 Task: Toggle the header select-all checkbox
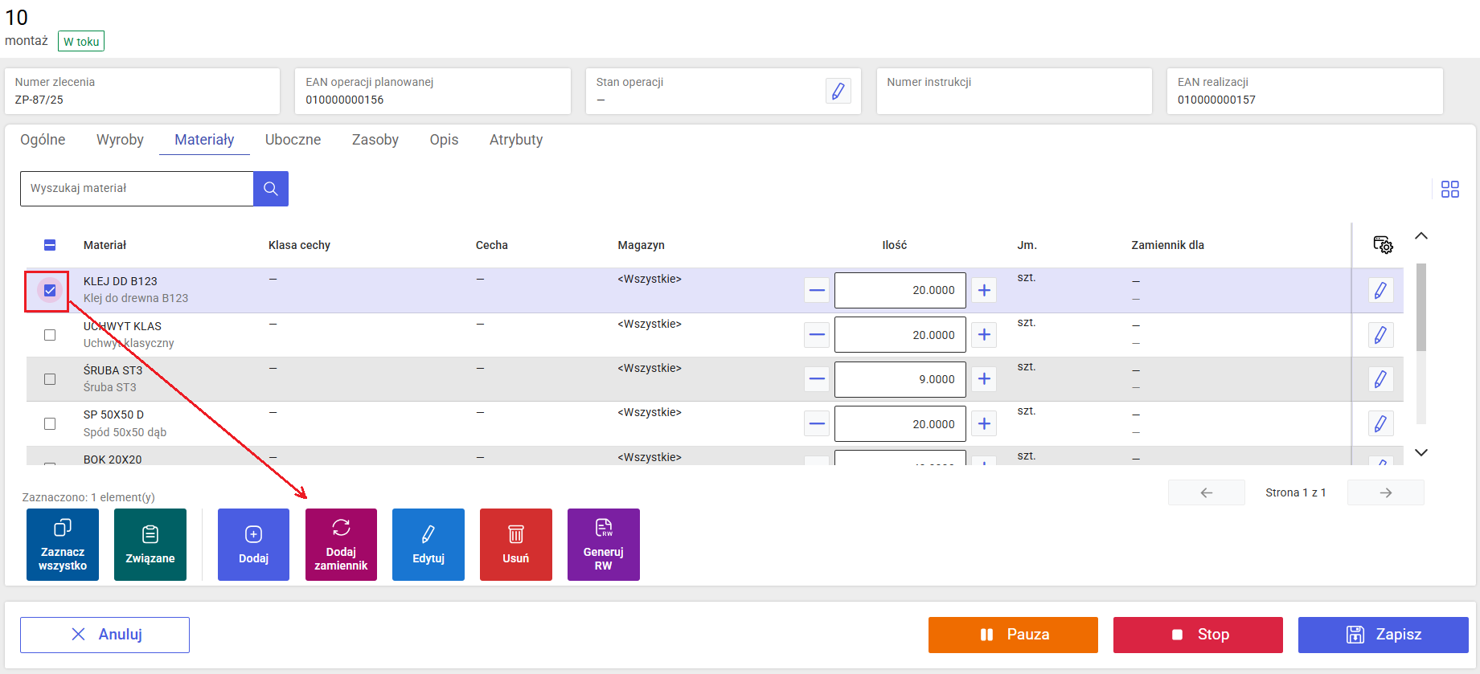click(x=50, y=245)
